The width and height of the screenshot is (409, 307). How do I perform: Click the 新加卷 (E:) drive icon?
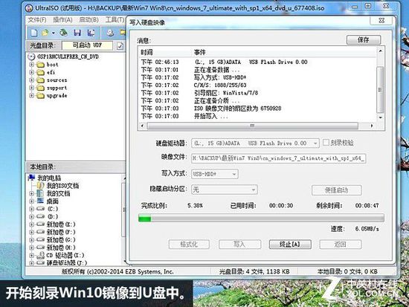coord(40,224)
